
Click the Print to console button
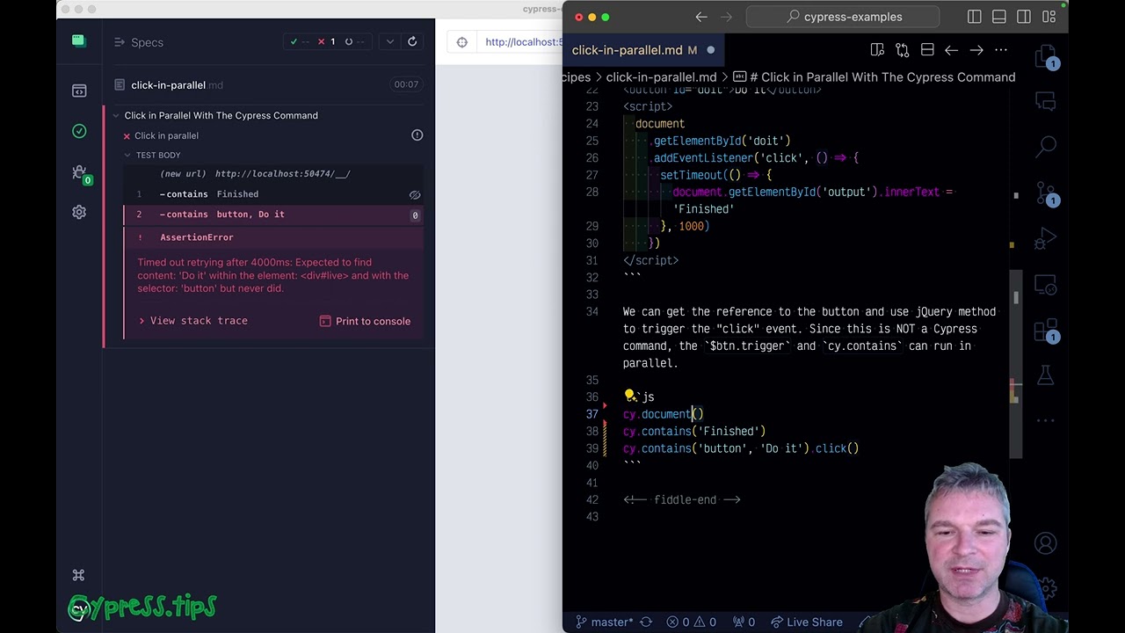365,321
